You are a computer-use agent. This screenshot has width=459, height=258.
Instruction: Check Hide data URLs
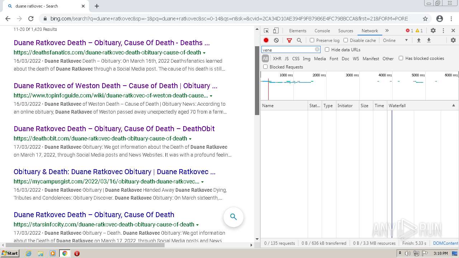pyautogui.click(x=327, y=49)
